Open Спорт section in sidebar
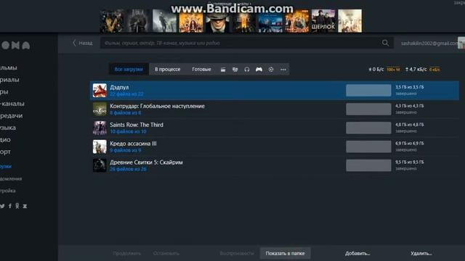Viewport: 465px width, 261px height. tap(5, 152)
